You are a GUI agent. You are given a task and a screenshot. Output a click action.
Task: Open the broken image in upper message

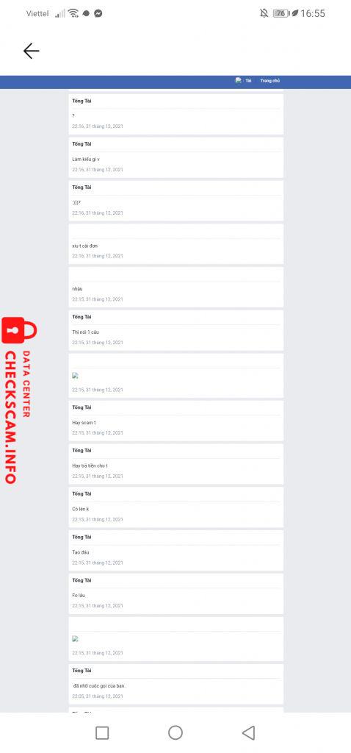(x=76, y=376)
